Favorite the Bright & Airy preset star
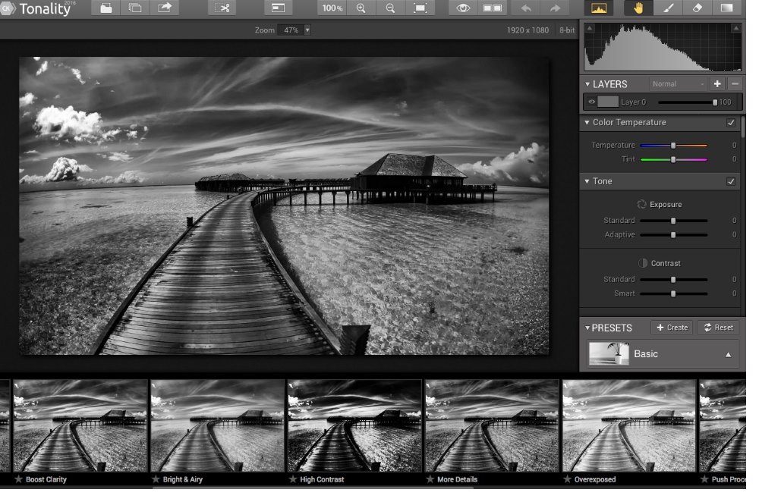 click(x=156, y=479)
